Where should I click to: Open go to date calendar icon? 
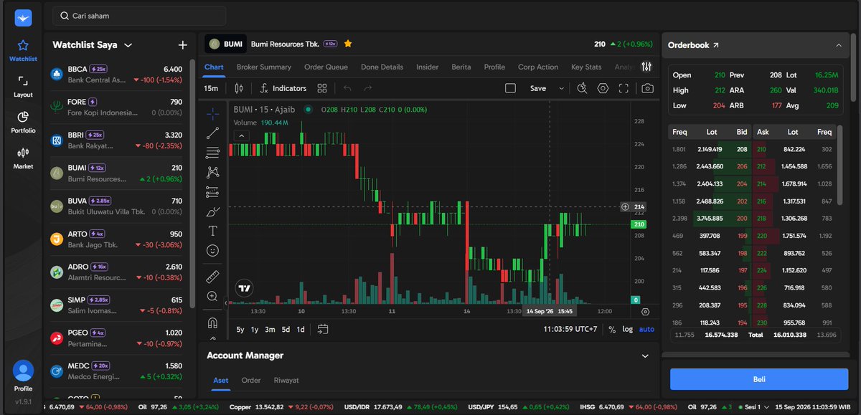323,329
